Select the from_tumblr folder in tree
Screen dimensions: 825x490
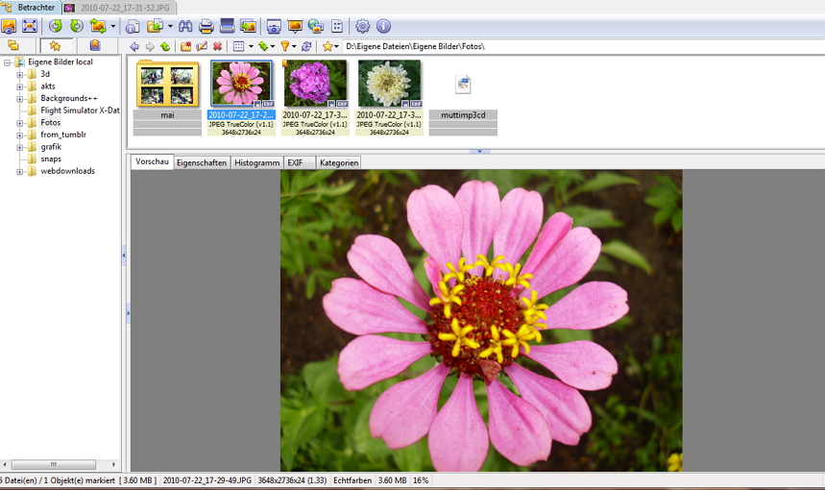pyautogui.click(x=62, y=135)
